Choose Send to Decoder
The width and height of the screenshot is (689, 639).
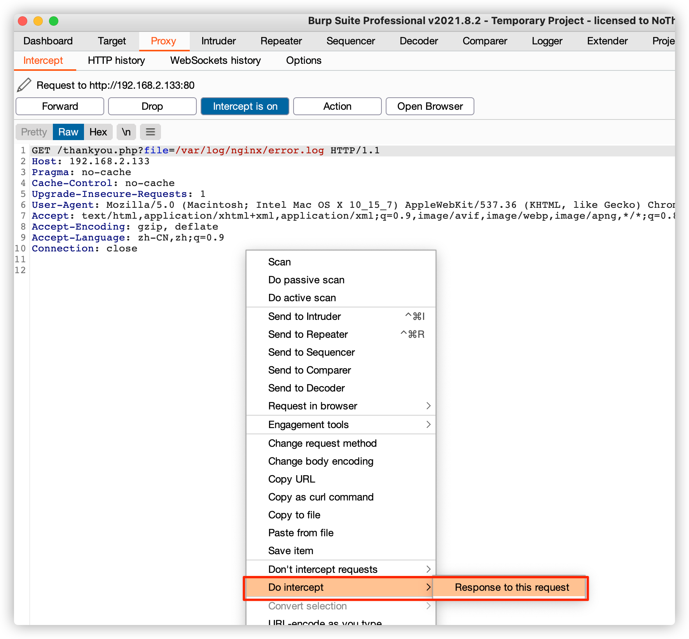[341, 388]
